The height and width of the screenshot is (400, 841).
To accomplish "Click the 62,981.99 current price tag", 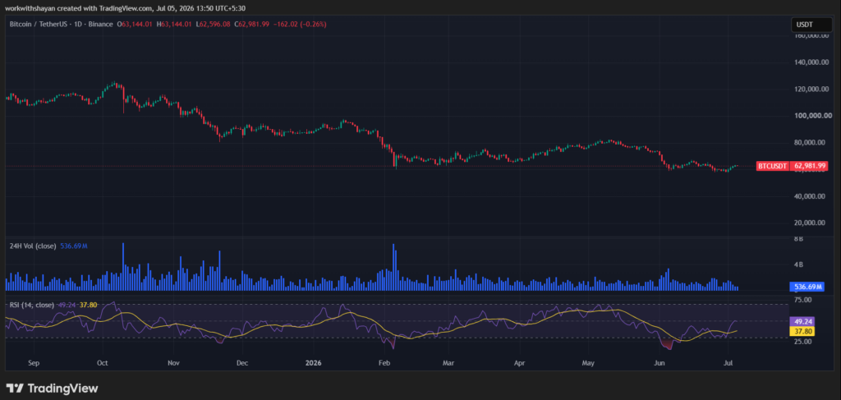I will pos(809,166).
